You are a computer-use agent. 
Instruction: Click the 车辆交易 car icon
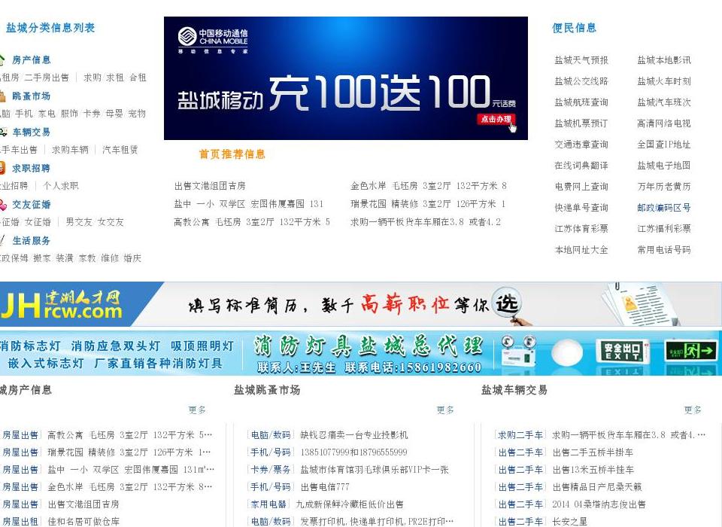pyautogui.click(x=3, y=133)
